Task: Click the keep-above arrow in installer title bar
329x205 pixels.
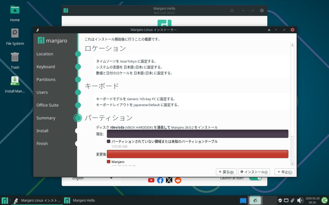Action: [269, 30]
